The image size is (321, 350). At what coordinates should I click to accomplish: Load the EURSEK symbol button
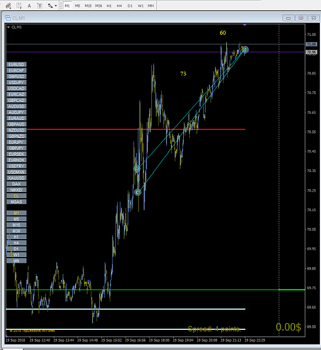tap(16, 154)
